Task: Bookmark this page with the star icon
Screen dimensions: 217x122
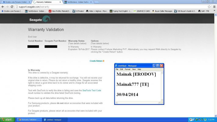Action: 209,7
